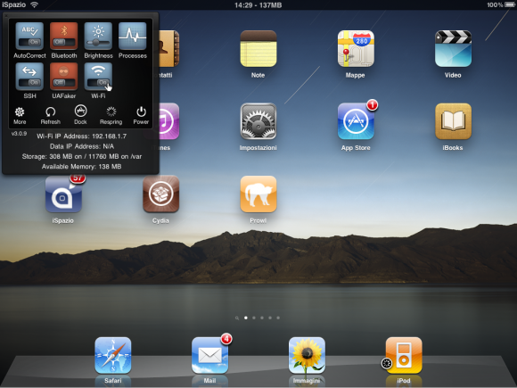Screen dimensions: 517x388
Task: Open the Video app
Action: click(x=453, y=48)
